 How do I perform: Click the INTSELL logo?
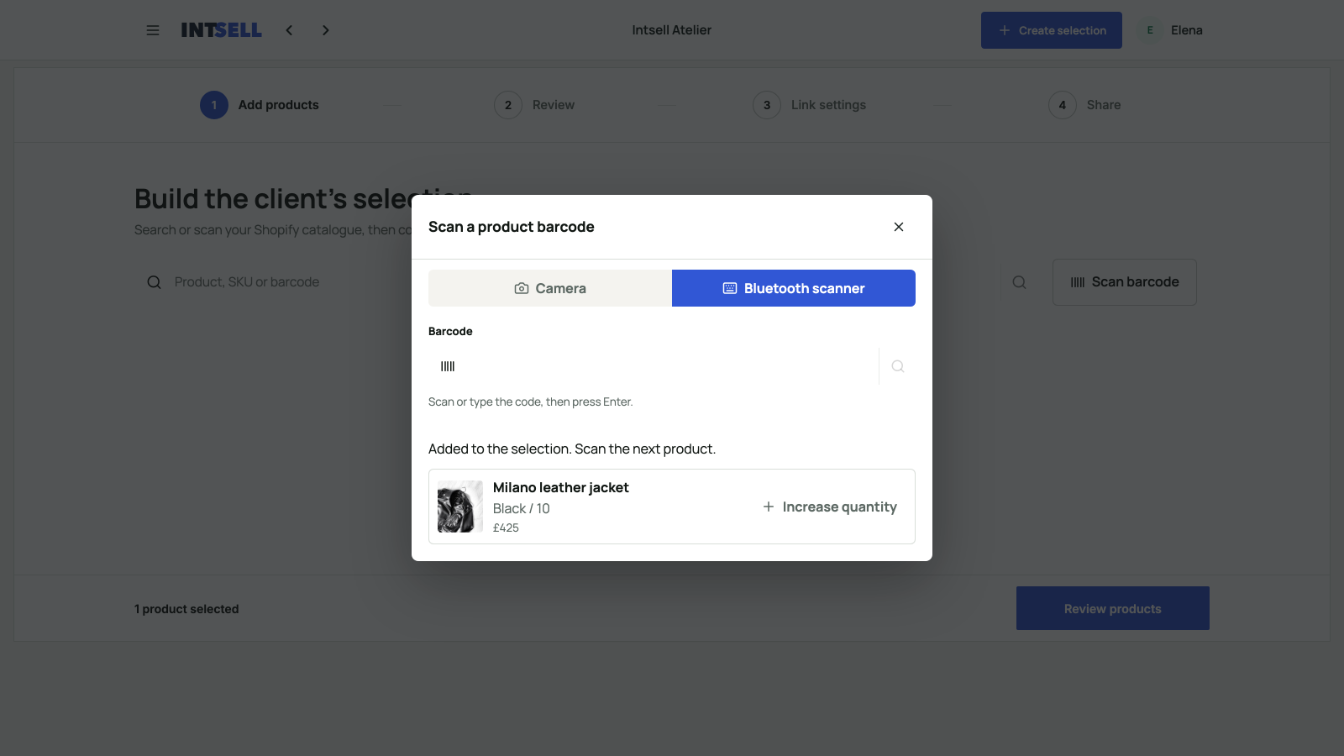pos(222,30)
